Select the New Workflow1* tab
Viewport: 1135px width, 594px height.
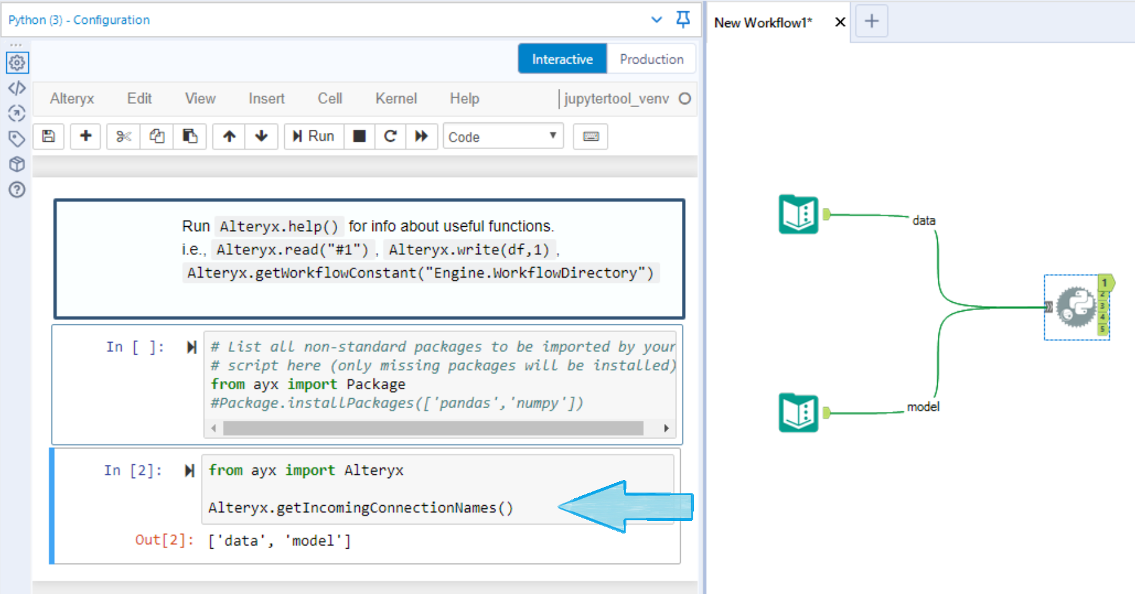[763, 23]
